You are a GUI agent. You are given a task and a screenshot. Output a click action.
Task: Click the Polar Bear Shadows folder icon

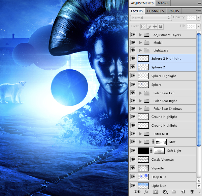146,109
